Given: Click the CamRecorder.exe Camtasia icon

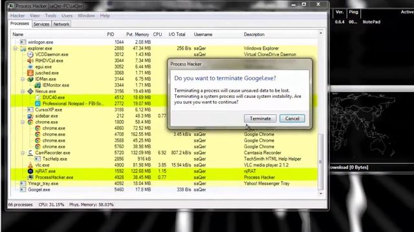Looking at the screenshot, I should point(30,153).
